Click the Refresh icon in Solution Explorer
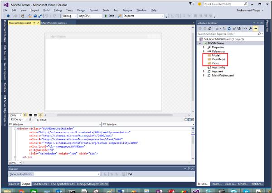 pos(228,28)
